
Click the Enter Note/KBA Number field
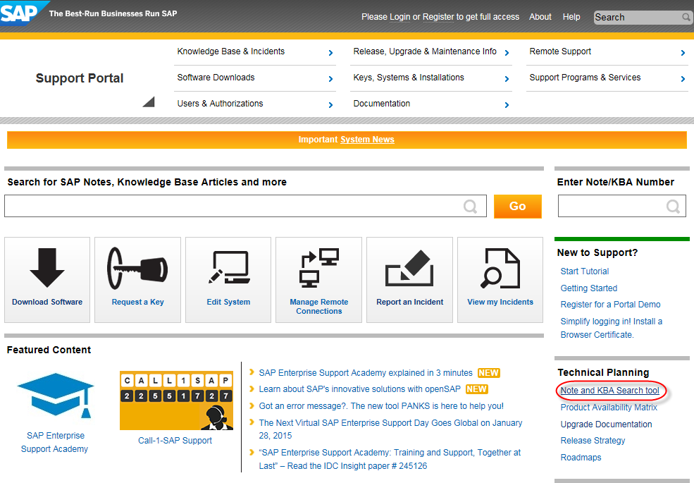[x=613, y=206]
